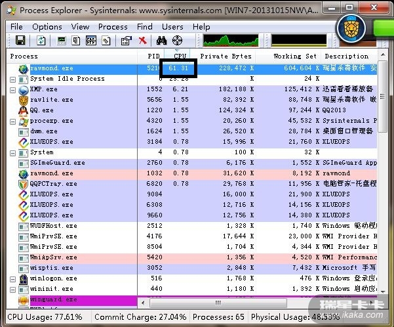Open the File menu

point(16,27)
